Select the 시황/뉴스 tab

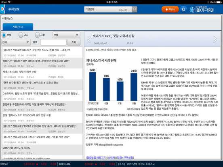(18, 27)
